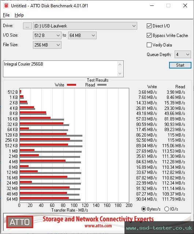Enable the Verify Data checkbox
194x234 pixels.
149,45
